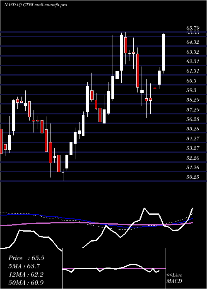Screen dimensions: 207x289
Task: Click the 58.29 price axis label
Action: click(193, 100)
